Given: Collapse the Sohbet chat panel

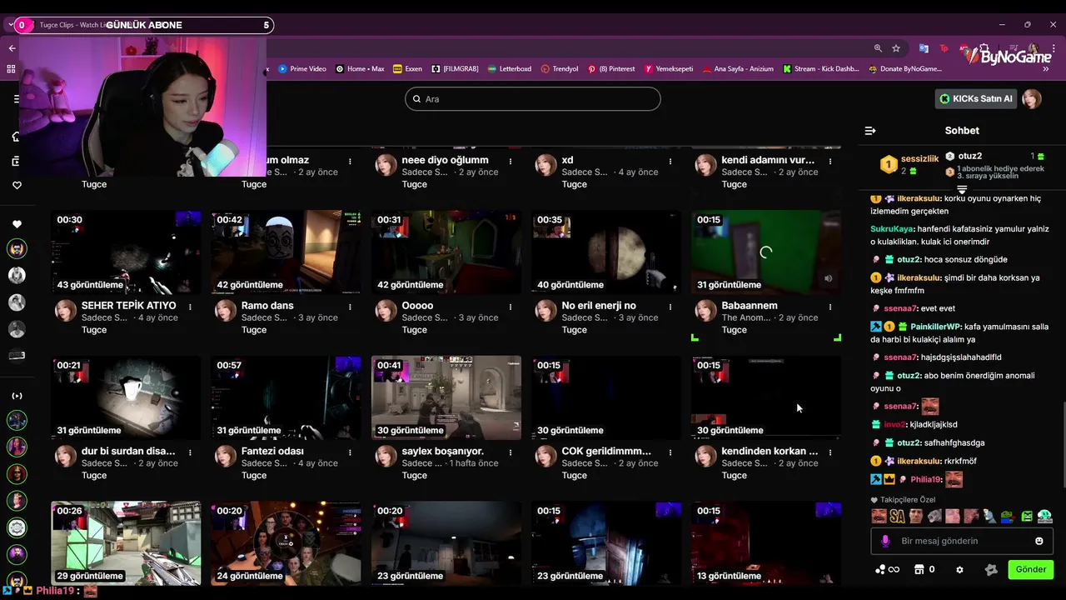Looking at the screenshot, I should 870,131.
